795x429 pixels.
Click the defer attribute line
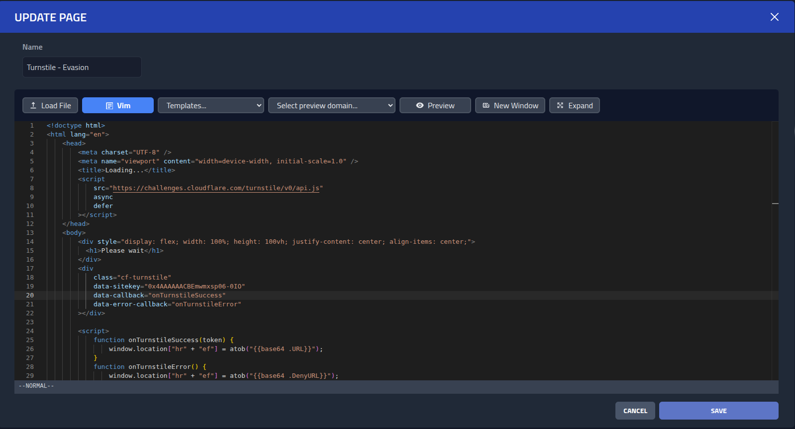tap(103, 206)
